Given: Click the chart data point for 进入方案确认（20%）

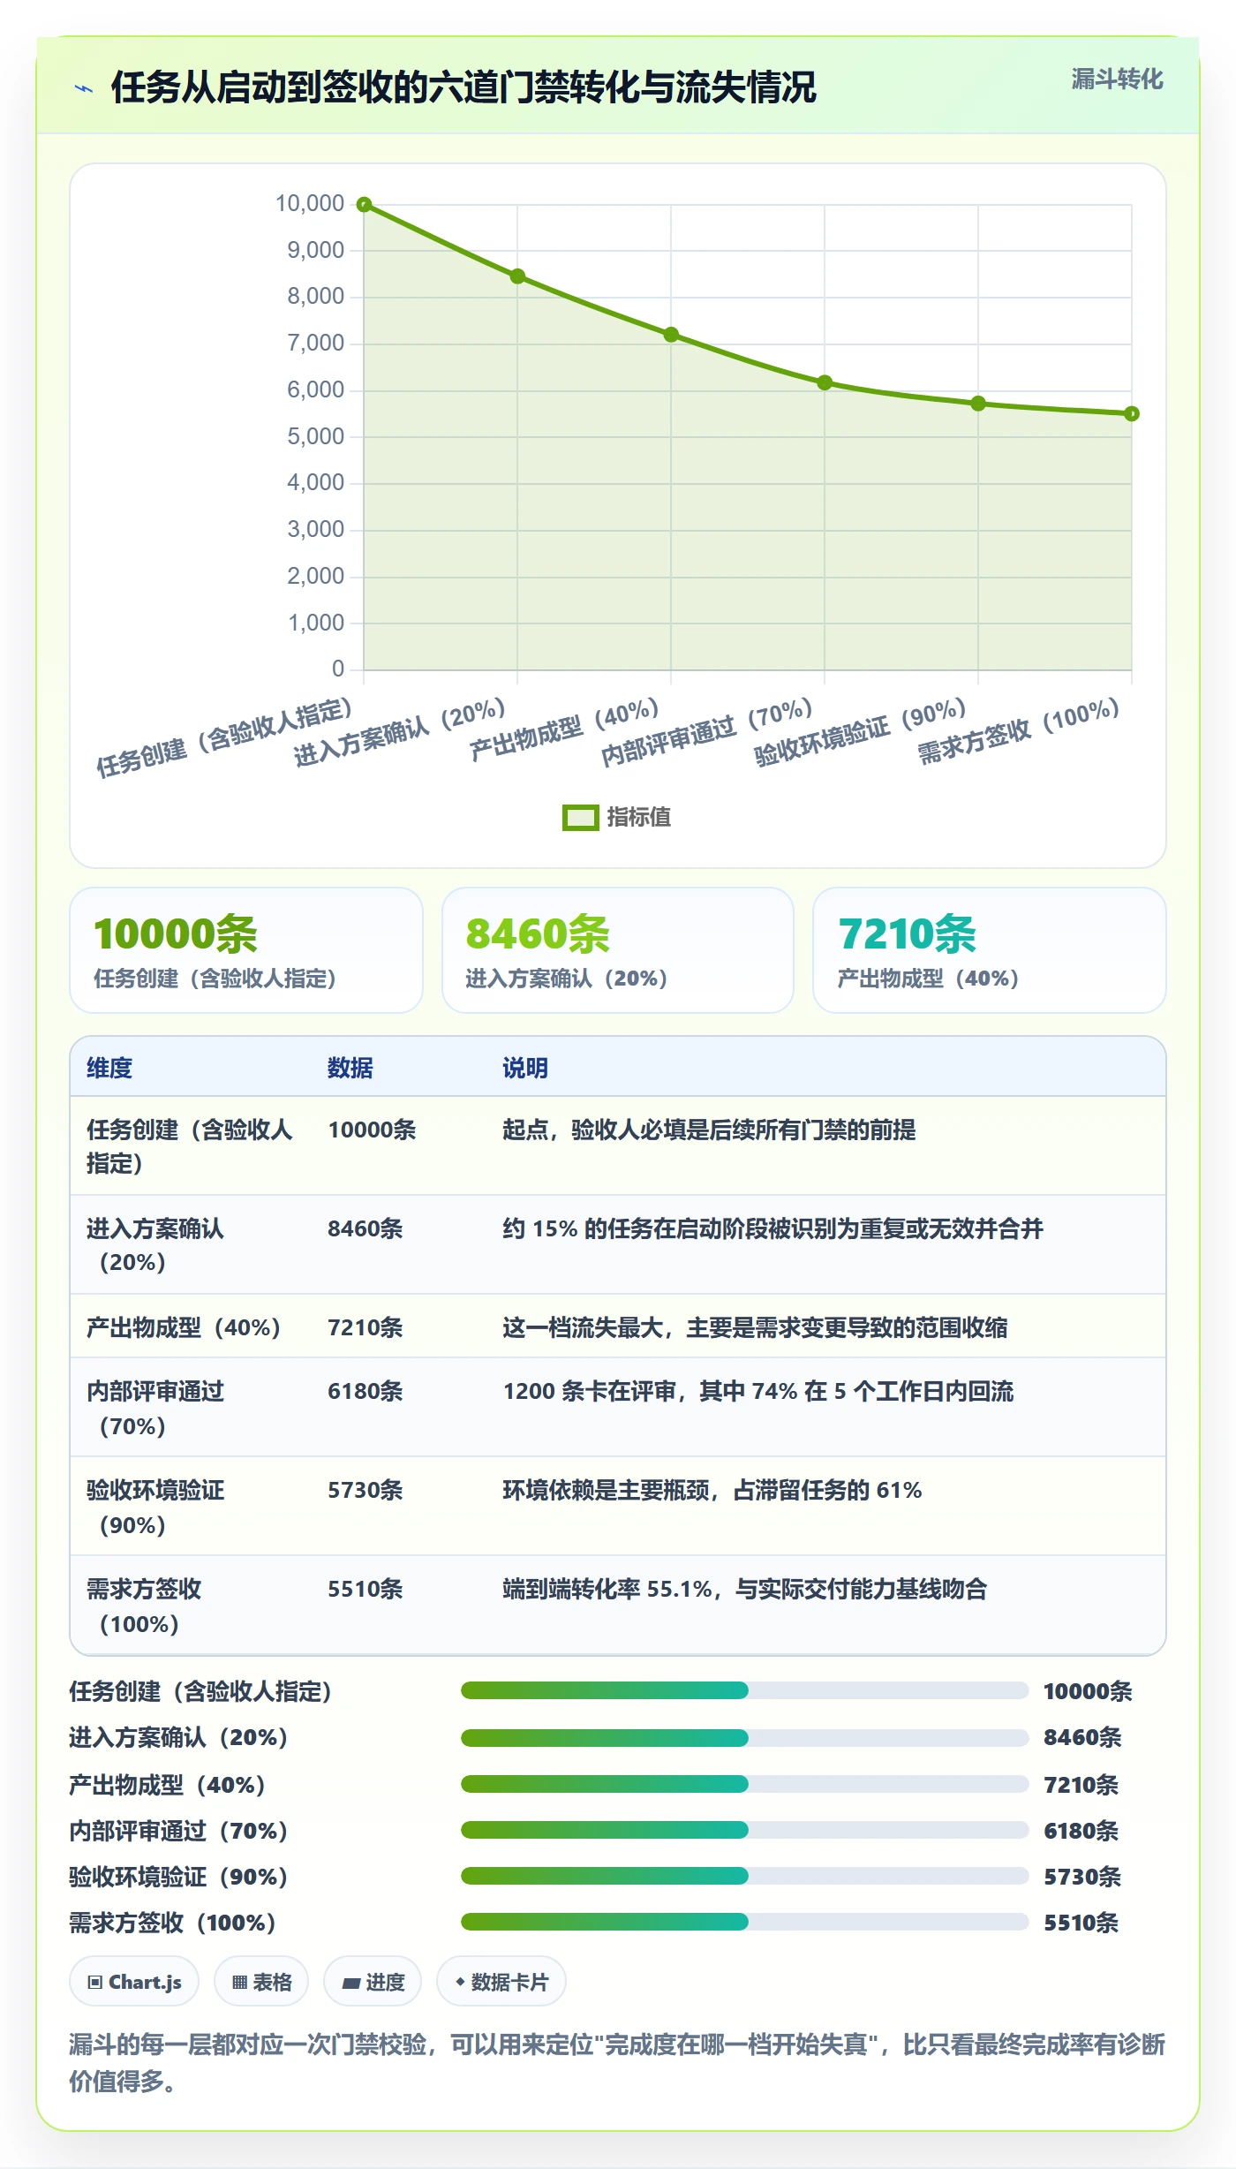Looking at the screenshot, I should (517, 276).
